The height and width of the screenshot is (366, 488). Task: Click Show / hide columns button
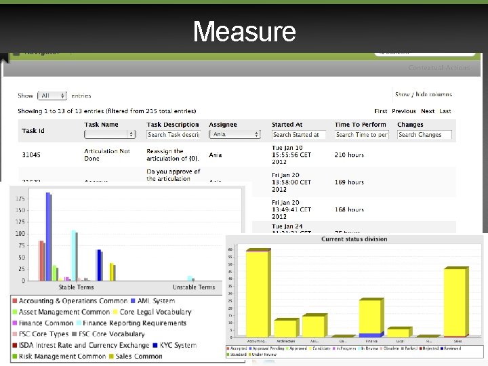click(x=424, y=94)
